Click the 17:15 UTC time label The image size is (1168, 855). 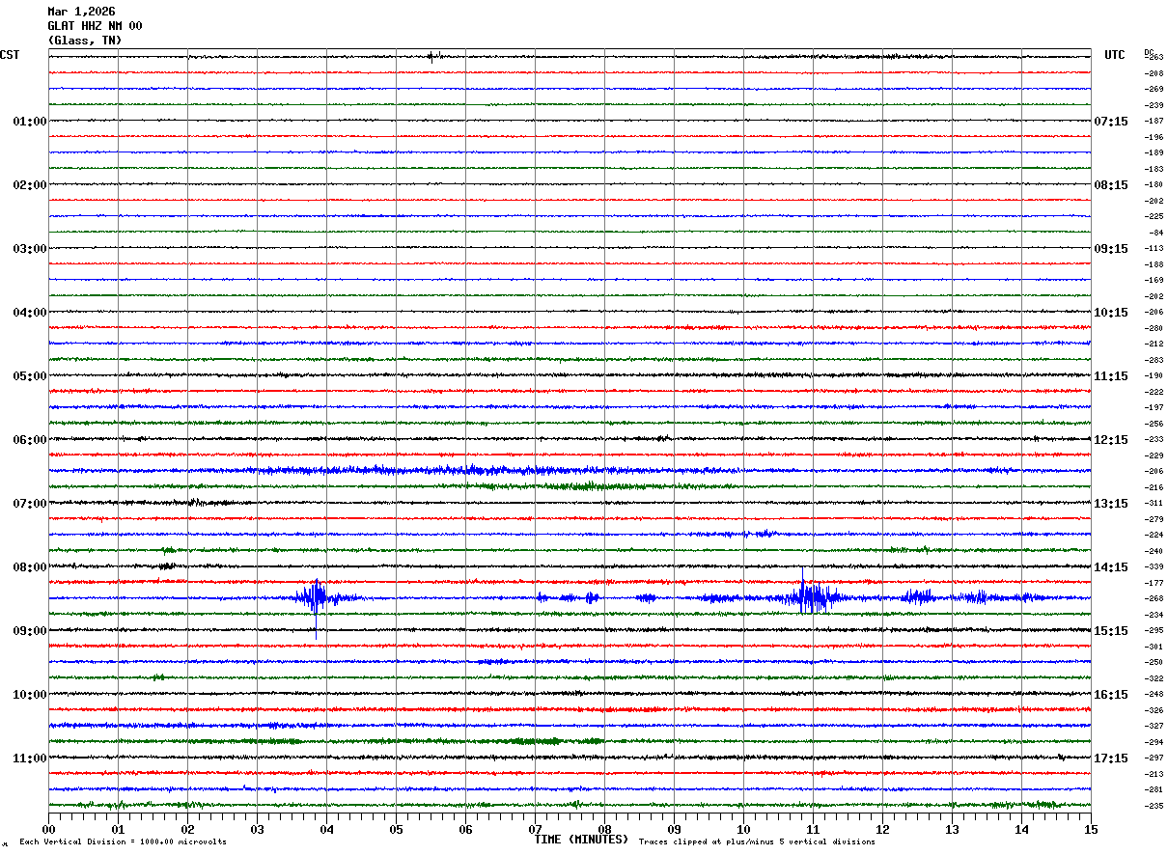coord(1111,758)
